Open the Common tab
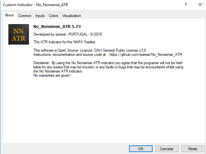 (25, 16)
